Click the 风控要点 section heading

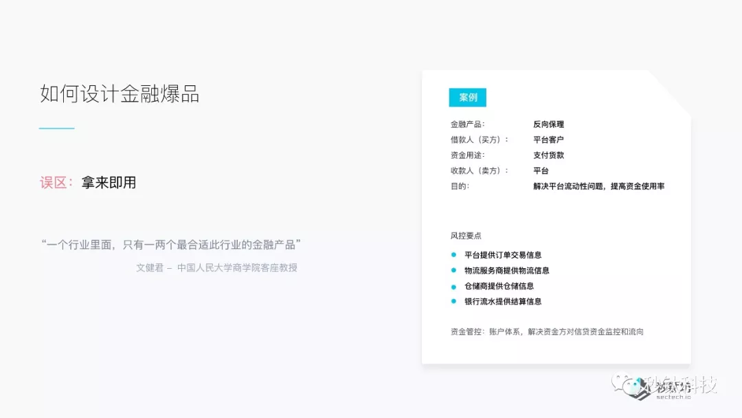[x=466, y=236]
